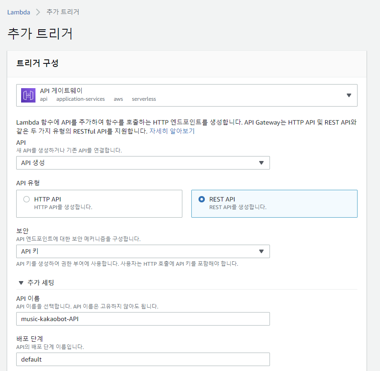Screen dimensions: 380x371
Task: Open the security dropdown showing API 키
Action: 143,251
